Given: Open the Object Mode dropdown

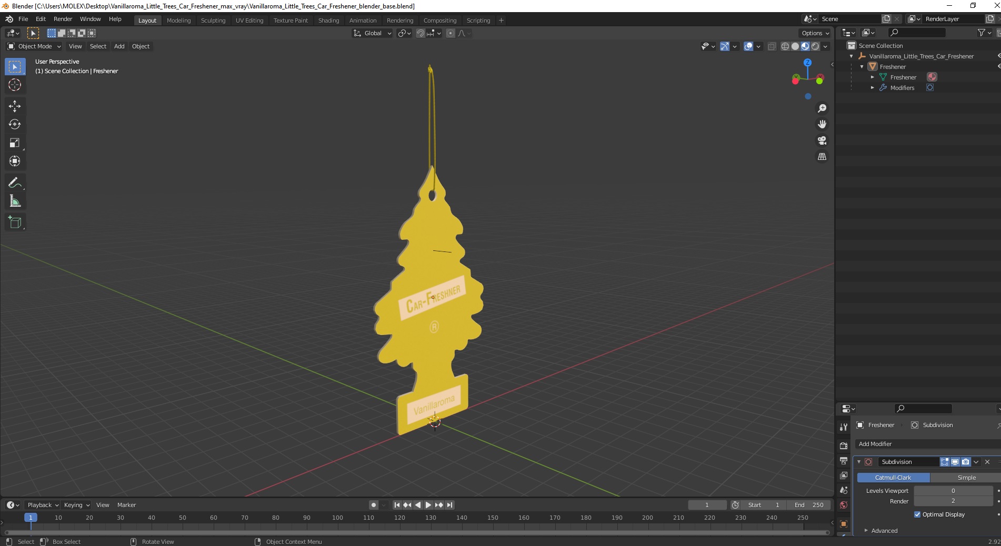Looking at the screenshot, I should [x=34, y=46].
